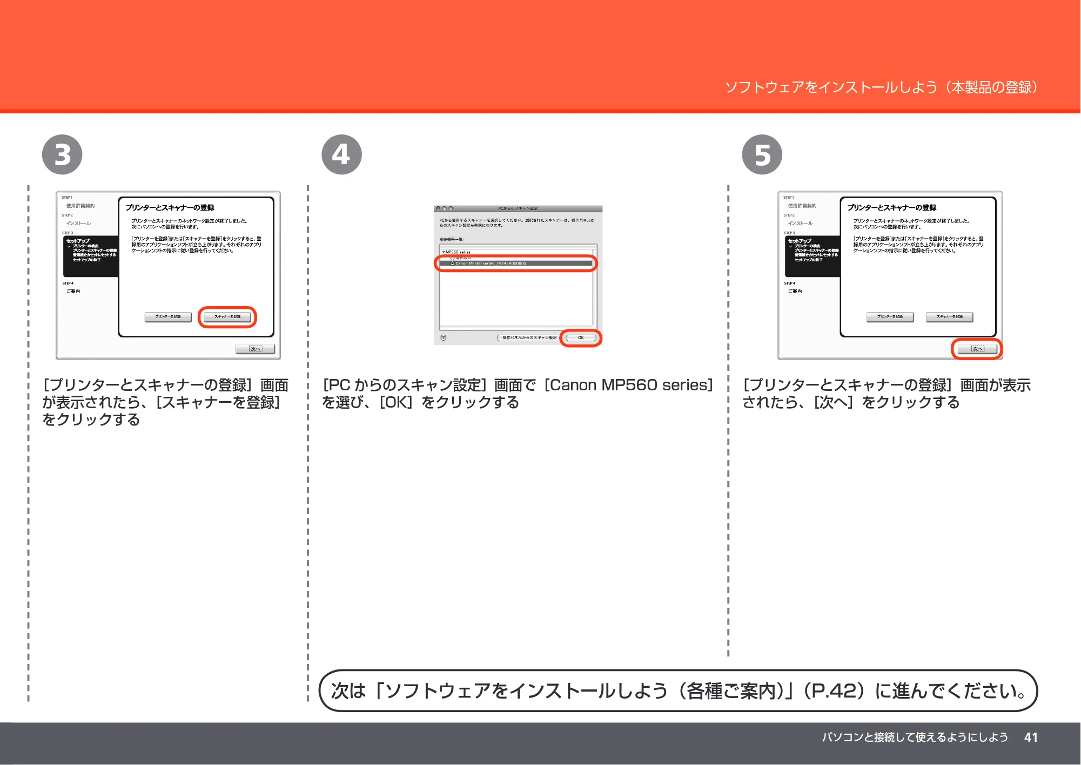The image size is (1081, 765).
Task: Click 使用許諾契約 under STEP 1 in step 3 screenshot
Action: (80, 206)
